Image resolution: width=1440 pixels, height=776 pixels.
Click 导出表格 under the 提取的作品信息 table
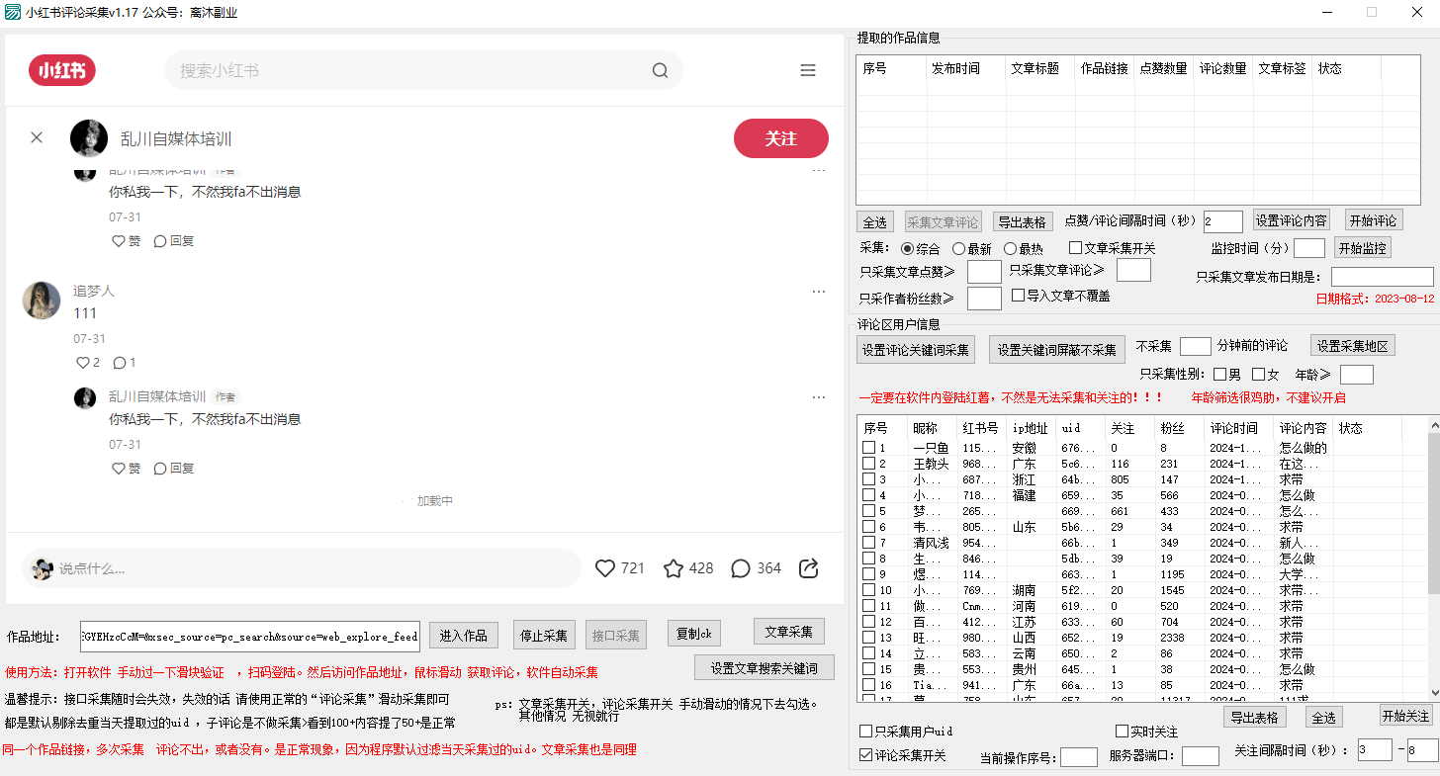1022,222
